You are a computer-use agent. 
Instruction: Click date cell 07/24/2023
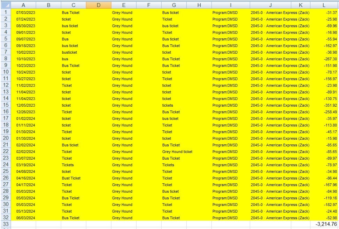pyautogui.click(x=23, y=19)
